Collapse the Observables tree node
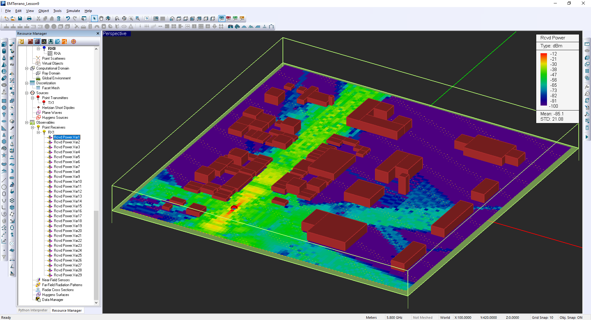 point(27,122)
